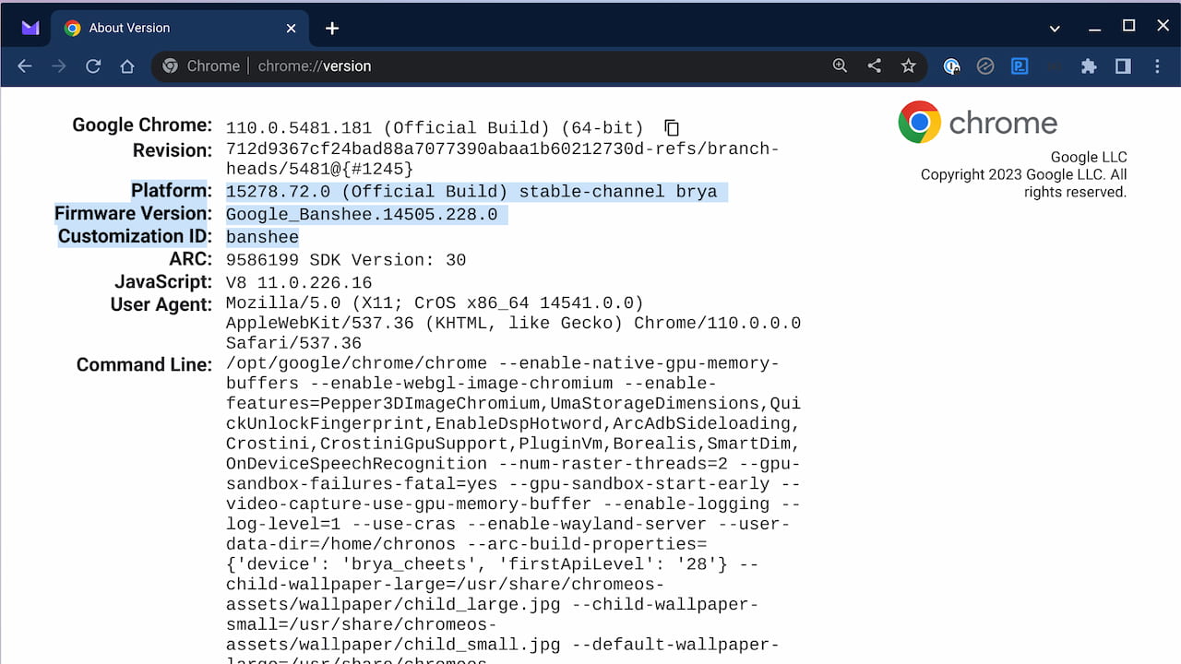Click the Command Line: label

(144, 365)
